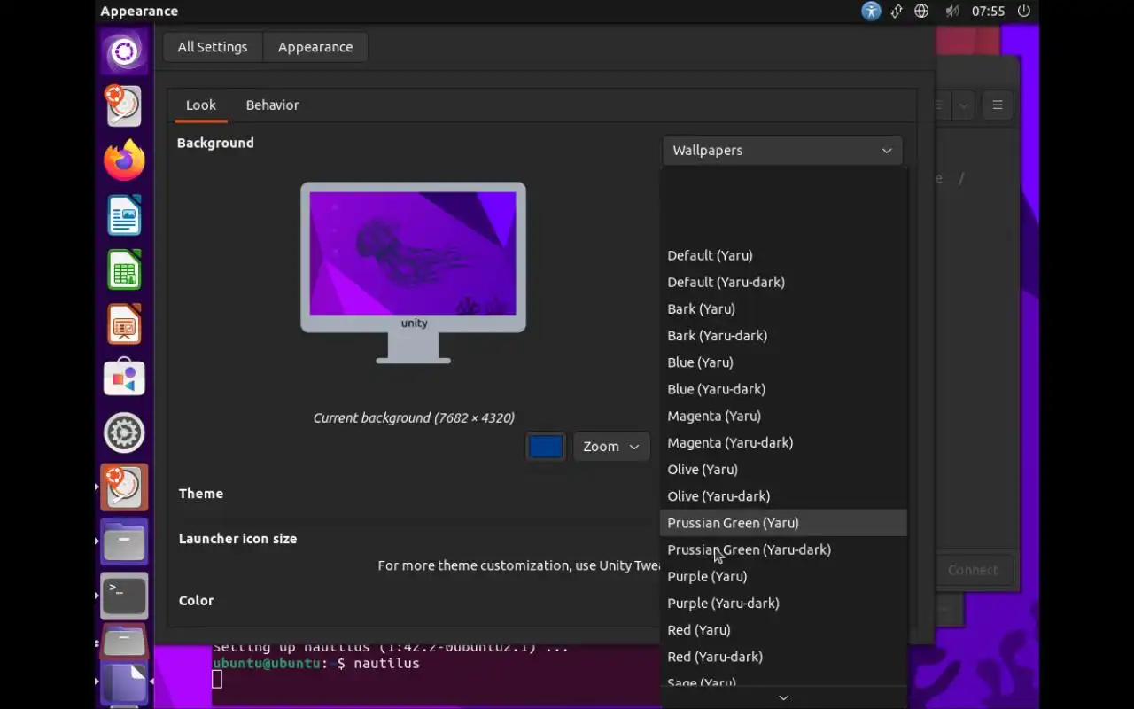Click the nautilus command in the terminal
Image resolution: width=1134 pixels, height=709 pixels.
click(x=386, y=663)
